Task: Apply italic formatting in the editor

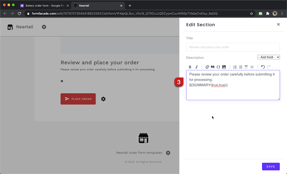Action: coord(197,67)
